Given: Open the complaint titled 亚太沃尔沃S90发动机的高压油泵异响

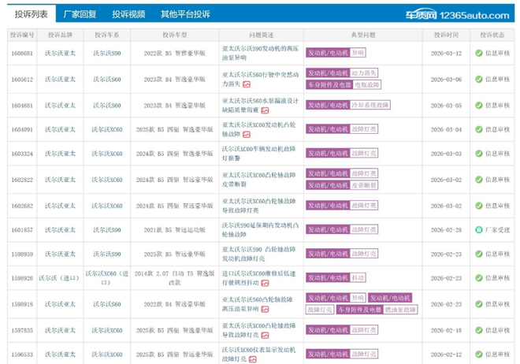Looking at the screenshot, I should 259,54.
